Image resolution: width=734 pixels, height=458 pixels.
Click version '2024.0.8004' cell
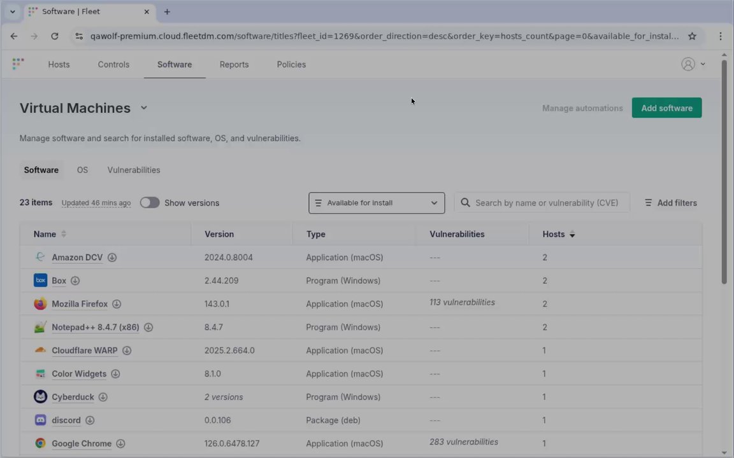[x=229, y=258]
